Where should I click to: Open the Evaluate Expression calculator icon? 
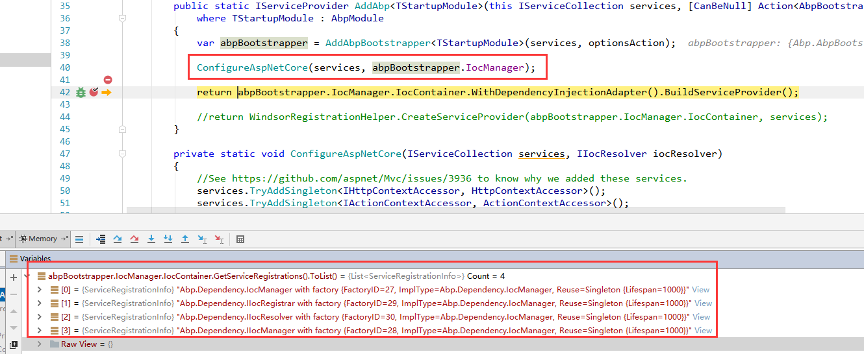240,239
